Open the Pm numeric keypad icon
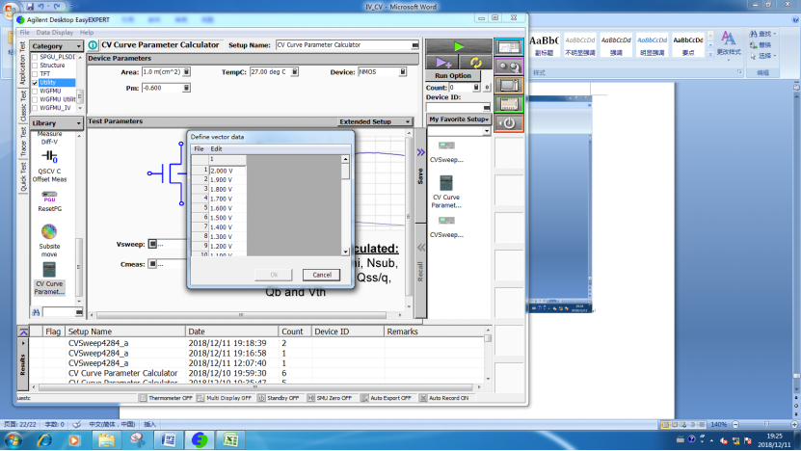Screen dimensions: 801x451 (x=186, y=88)
